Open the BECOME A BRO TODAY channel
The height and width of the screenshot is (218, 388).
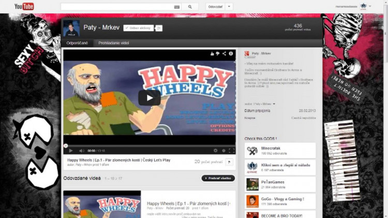[x=281, y=216]
